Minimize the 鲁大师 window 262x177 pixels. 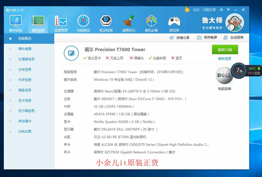(x=236, y=10)
